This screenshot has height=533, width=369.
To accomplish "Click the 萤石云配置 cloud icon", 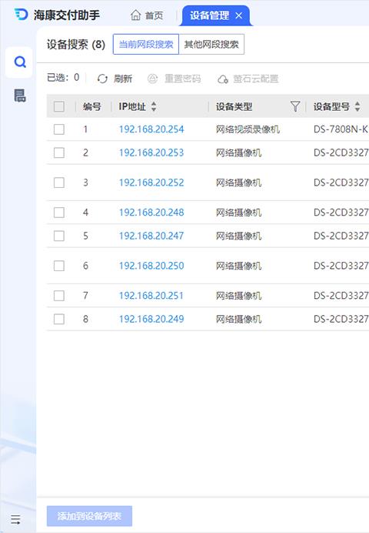I will coord(222,79).
